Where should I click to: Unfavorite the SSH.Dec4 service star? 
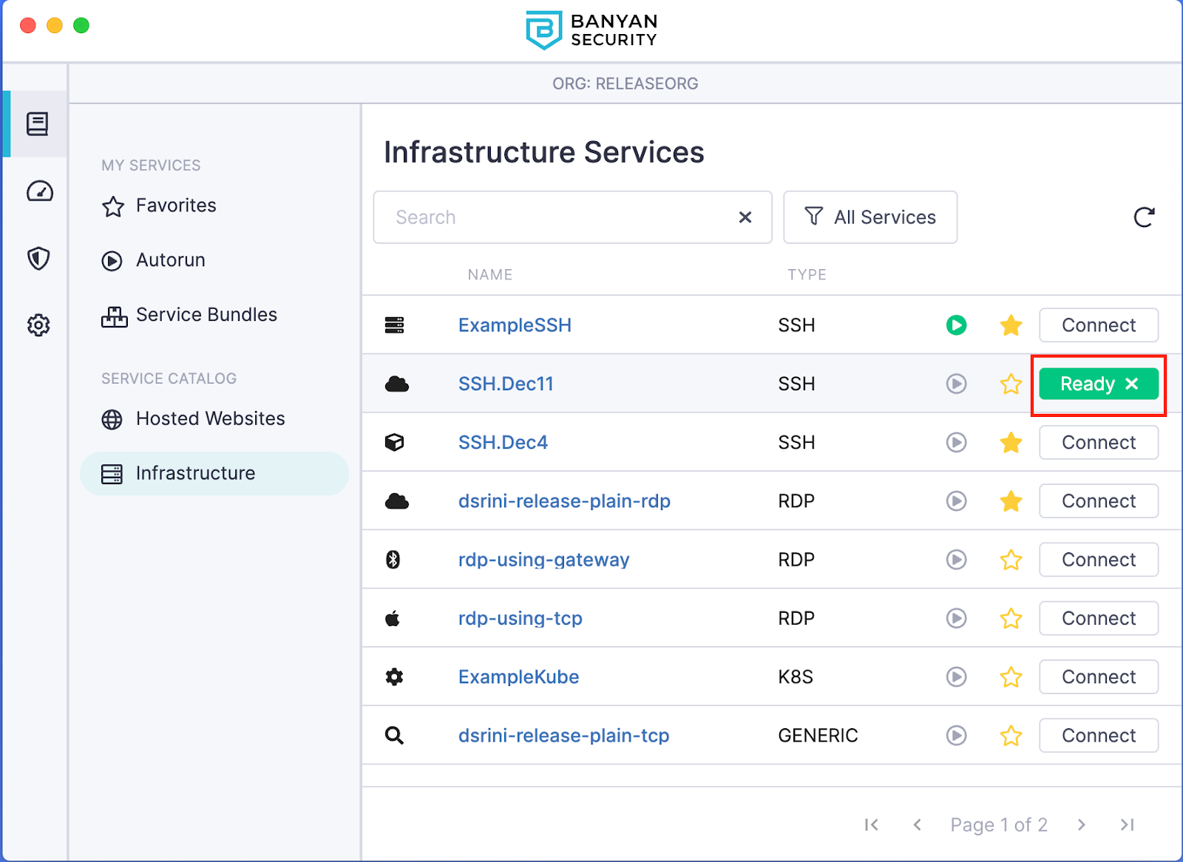pos(1011,442)
